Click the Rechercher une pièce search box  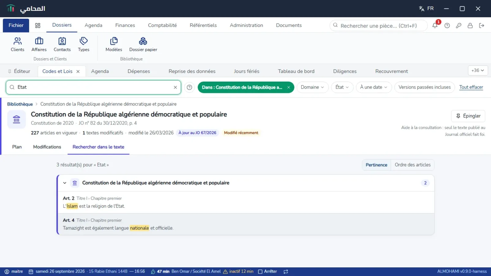click(379, 26)
